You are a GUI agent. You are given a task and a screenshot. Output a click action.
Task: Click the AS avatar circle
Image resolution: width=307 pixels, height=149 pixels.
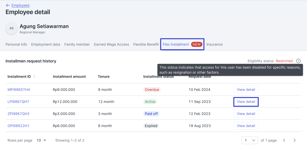click(x=12, y=28)
